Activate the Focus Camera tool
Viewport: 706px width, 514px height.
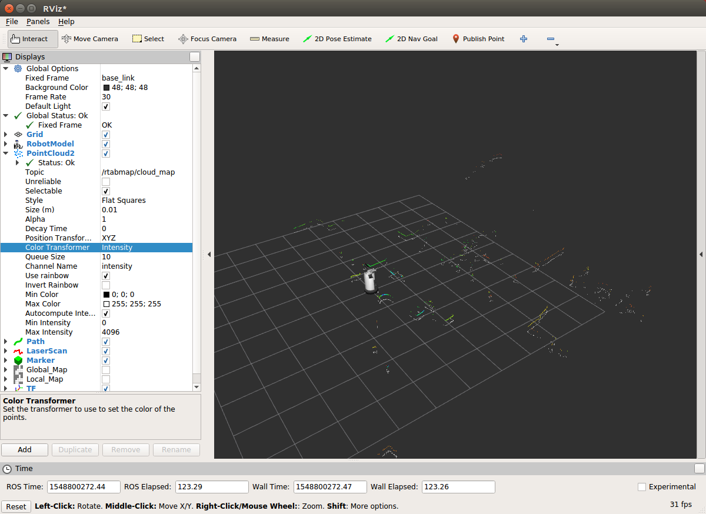coord(207,39)
